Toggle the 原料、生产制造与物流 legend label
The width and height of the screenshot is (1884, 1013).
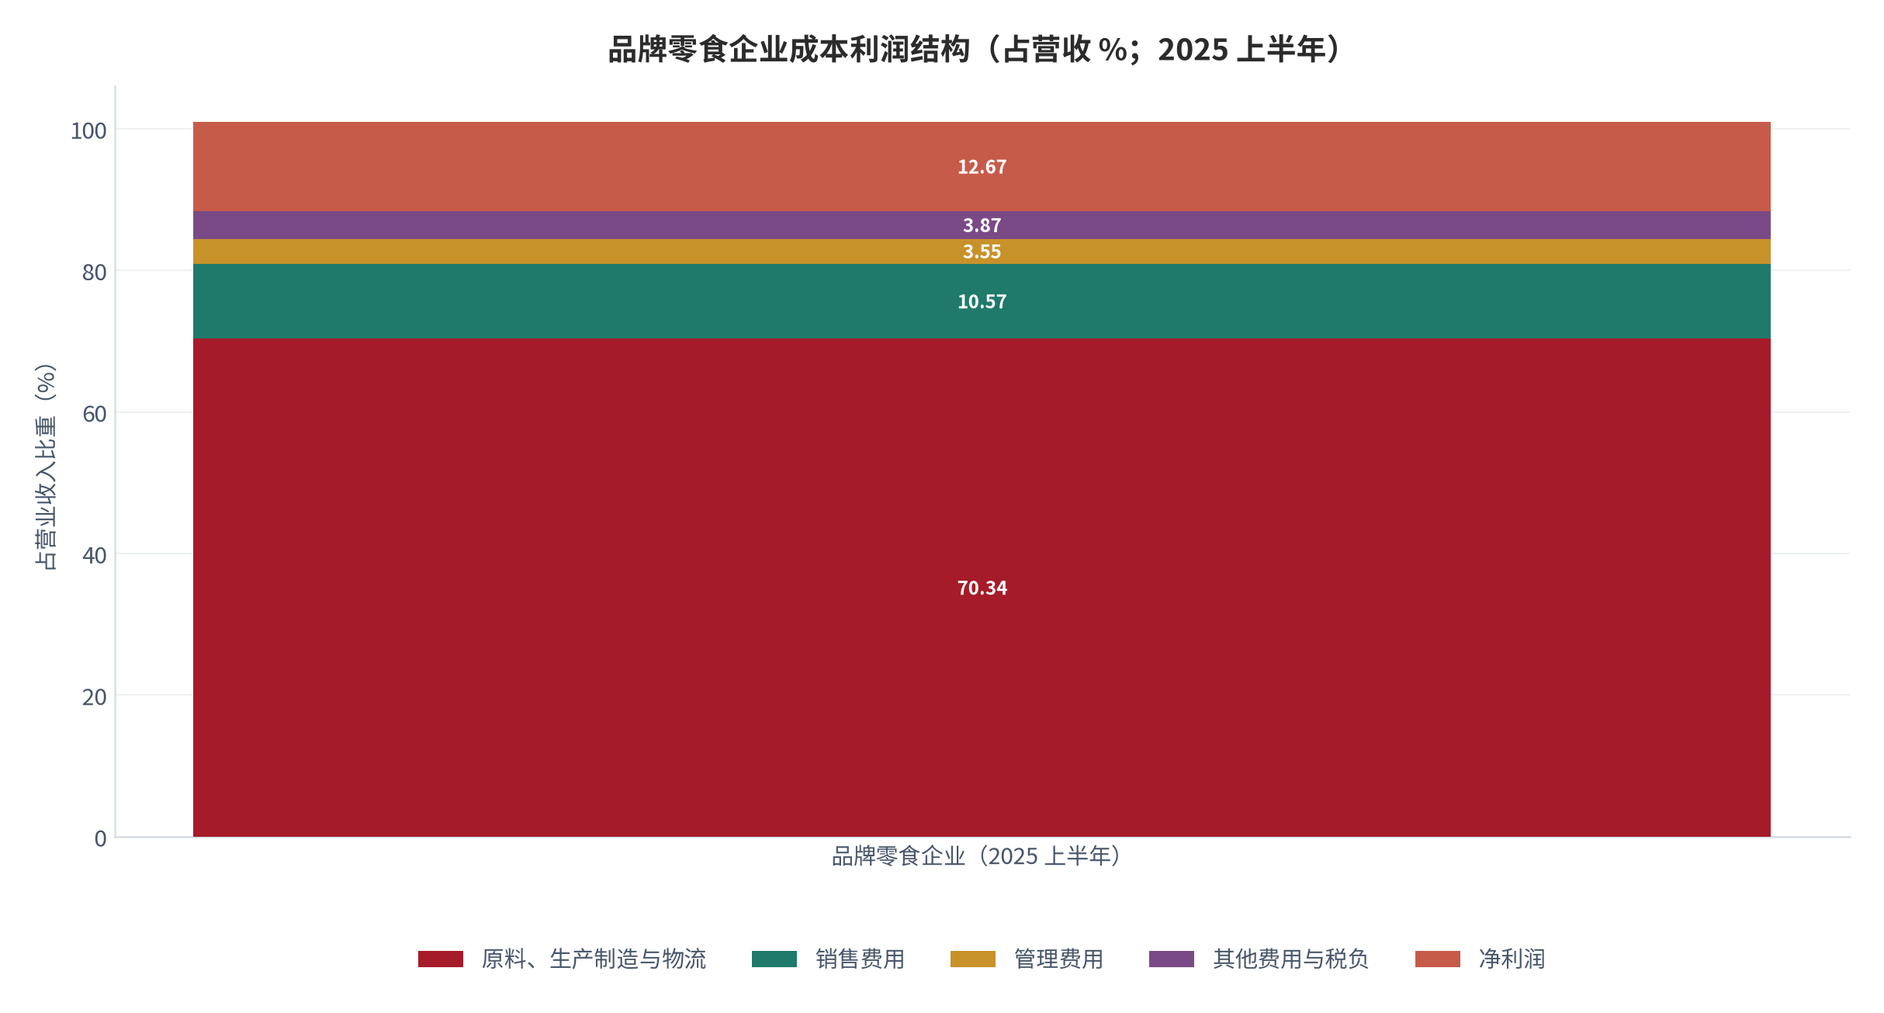coord(594,959)
